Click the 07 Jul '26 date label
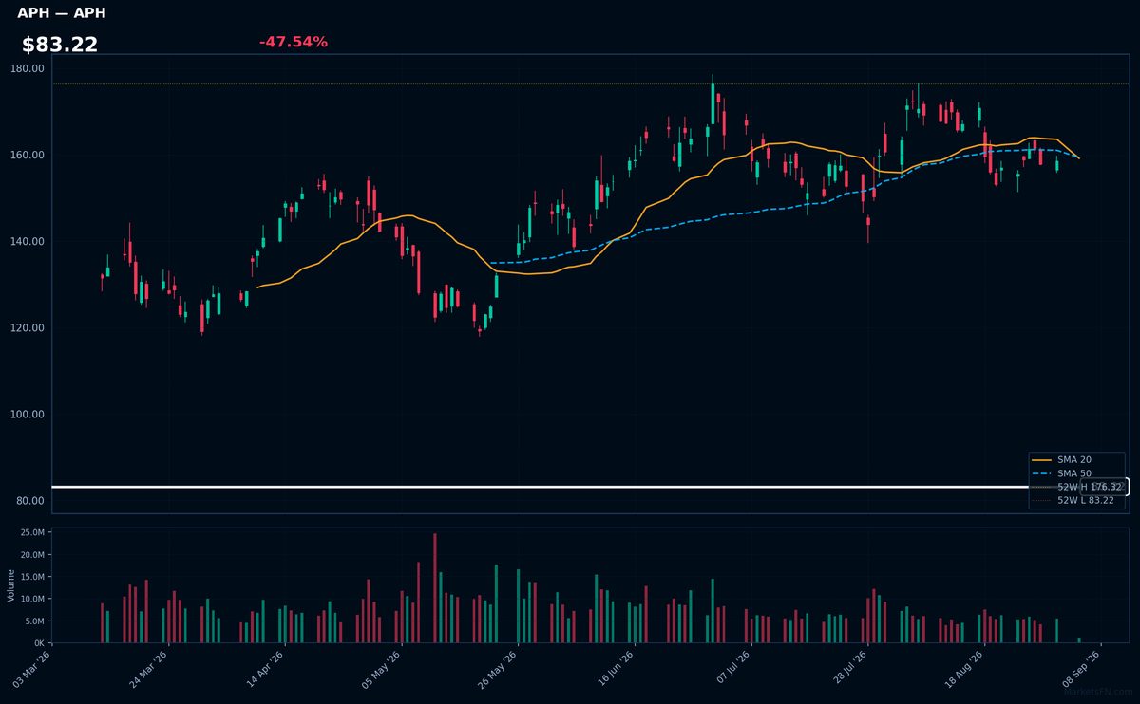The image size is (1140, 704). point(731,668)
